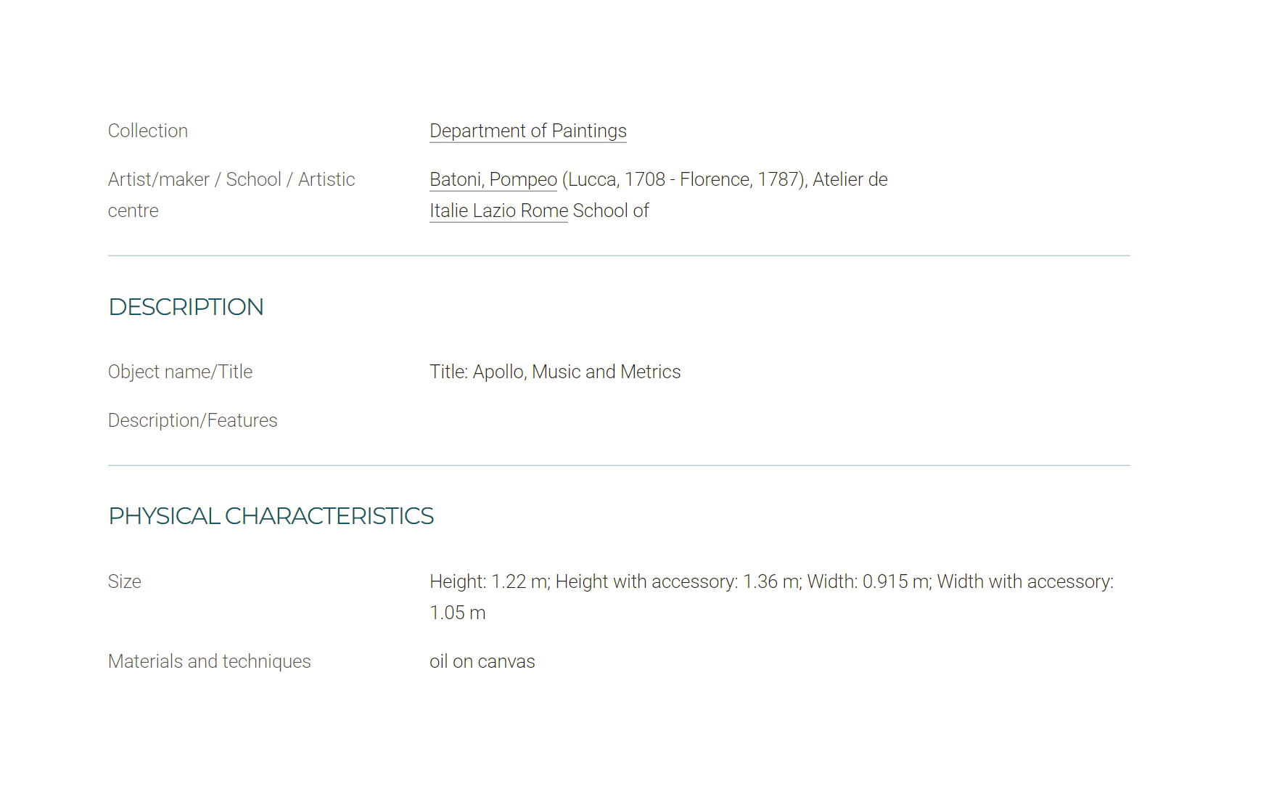The width and height of the screenshot is (1274, 789).
Task: Open the Department of Paintings link
Action: tap(527, 131)
